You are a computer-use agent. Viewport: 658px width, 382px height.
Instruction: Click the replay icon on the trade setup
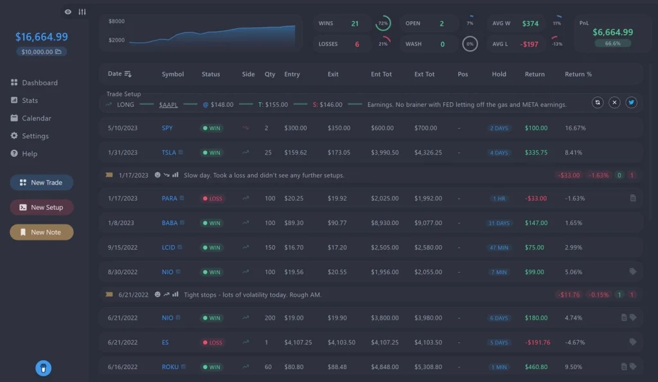(598, 102)
